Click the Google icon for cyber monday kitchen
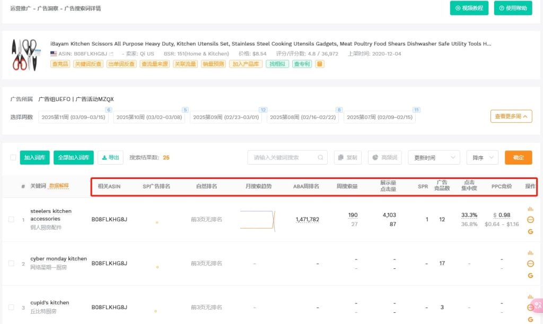 [x=530, y=275]
